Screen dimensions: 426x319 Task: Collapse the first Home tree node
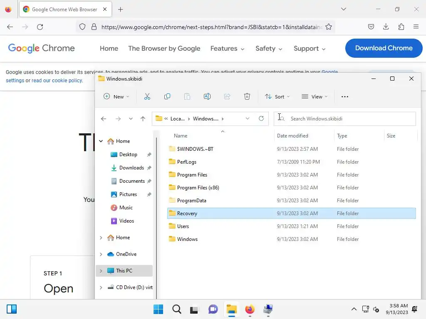click(x=101, y=141)
